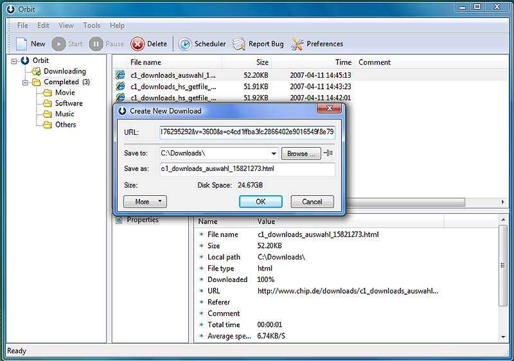Click the Average speed 6.74KB/S value

[271, 336]
